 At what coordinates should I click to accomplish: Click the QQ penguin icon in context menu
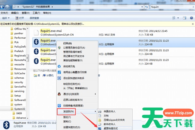click(59, 94)
